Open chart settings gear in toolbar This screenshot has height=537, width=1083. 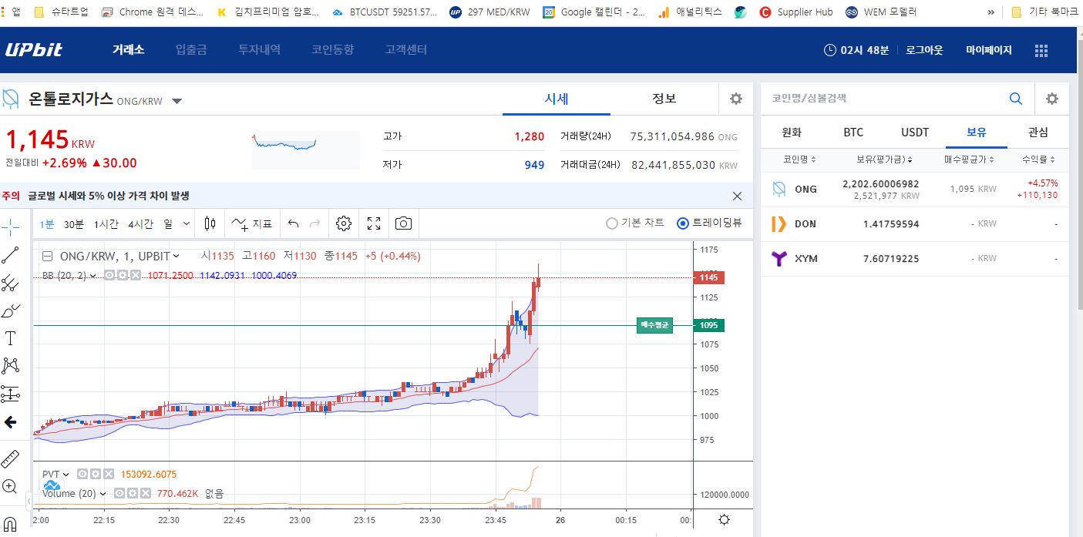coord(344,224)
